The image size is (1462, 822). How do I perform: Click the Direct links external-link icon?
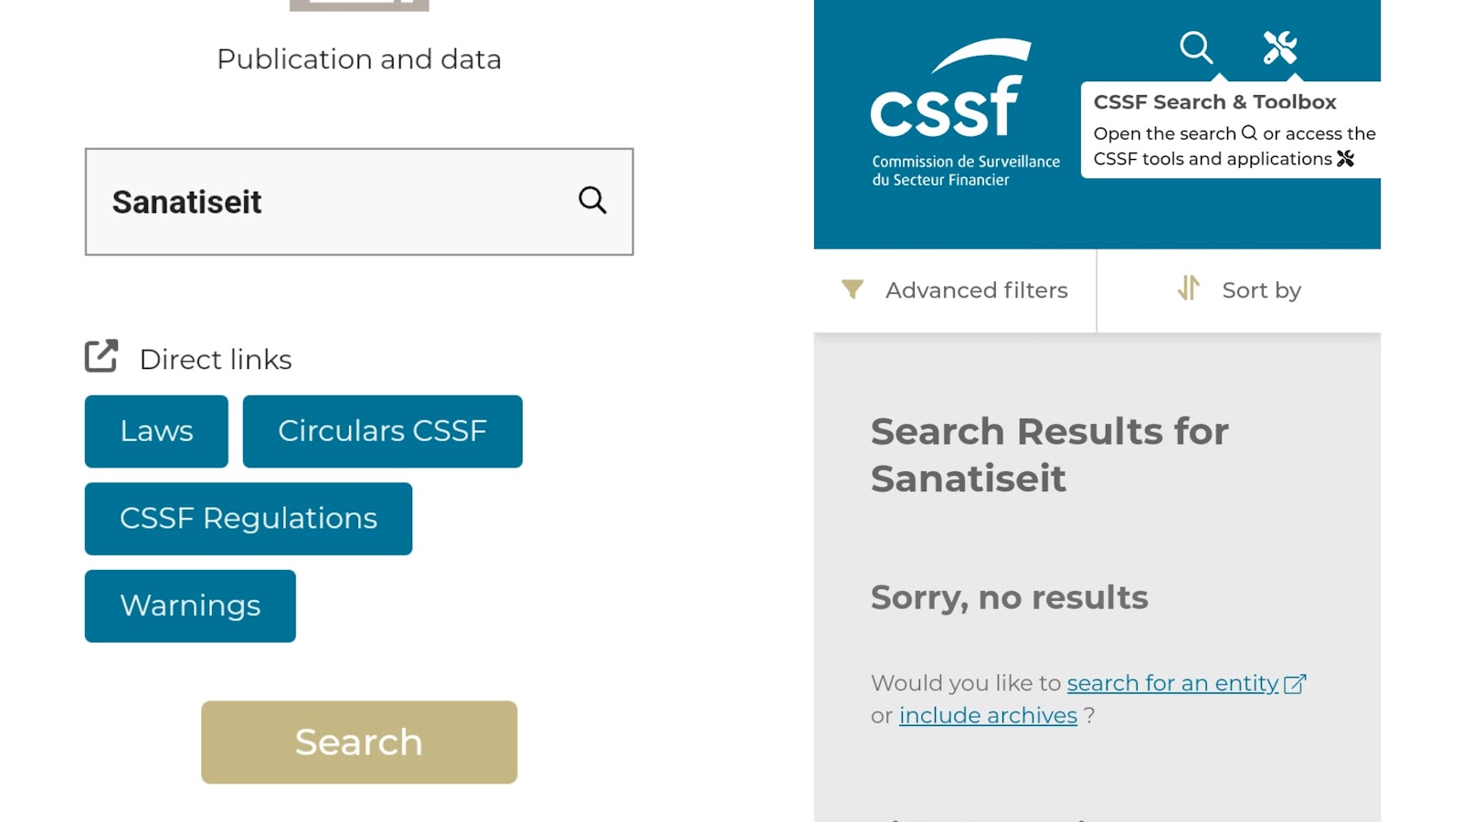click(x=101, y=356)
